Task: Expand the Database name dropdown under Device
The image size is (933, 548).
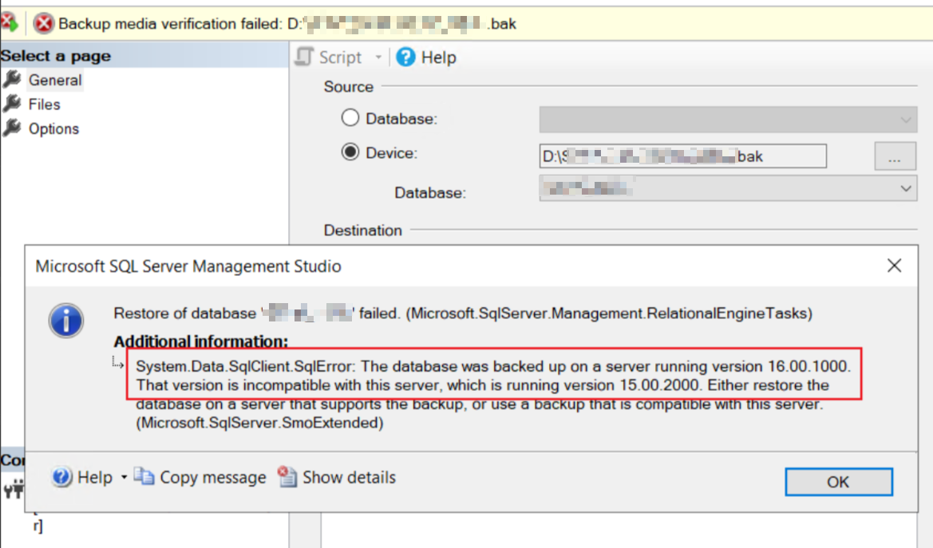Action: pyautogui.click(x=906, y=188)
